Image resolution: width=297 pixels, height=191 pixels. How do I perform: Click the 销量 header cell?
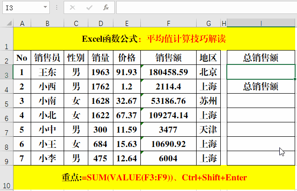[100, 57]
